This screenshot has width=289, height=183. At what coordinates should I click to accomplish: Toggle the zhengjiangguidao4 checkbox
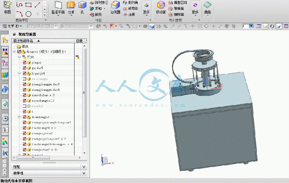tap(24, 89)
